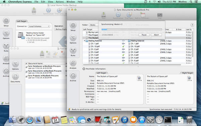Open the Window menu
This screenshot has height=126, width=201.
tap(71, 2)
